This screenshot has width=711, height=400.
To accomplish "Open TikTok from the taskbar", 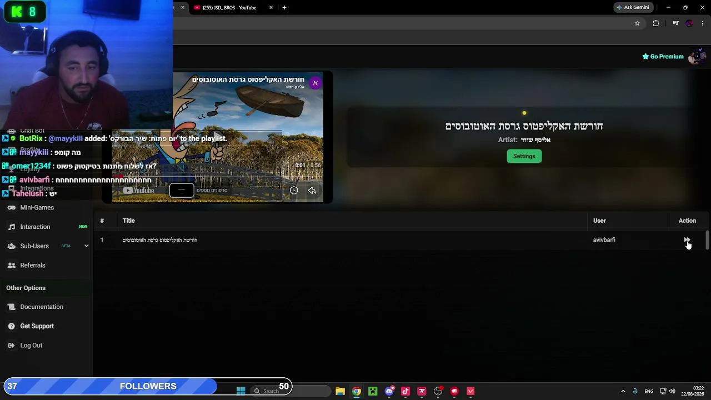I will pos(405,391).
